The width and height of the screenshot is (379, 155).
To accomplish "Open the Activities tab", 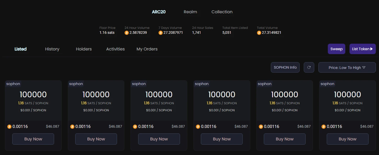I will tap(115, 49).
